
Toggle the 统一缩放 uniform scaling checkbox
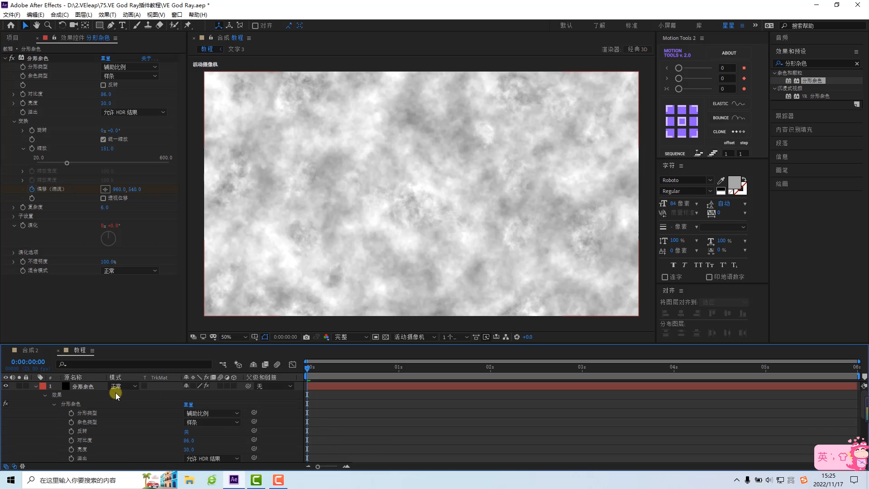tap(103, 139)
